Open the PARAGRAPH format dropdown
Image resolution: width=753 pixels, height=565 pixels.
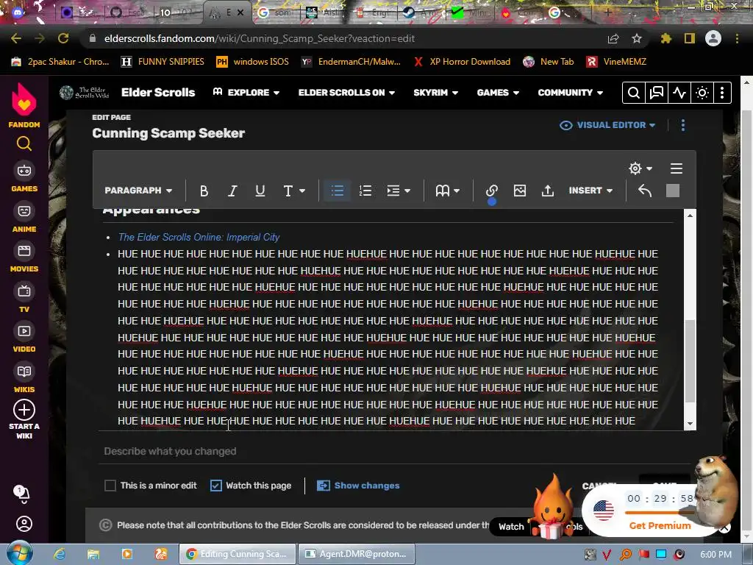[138, 191]
